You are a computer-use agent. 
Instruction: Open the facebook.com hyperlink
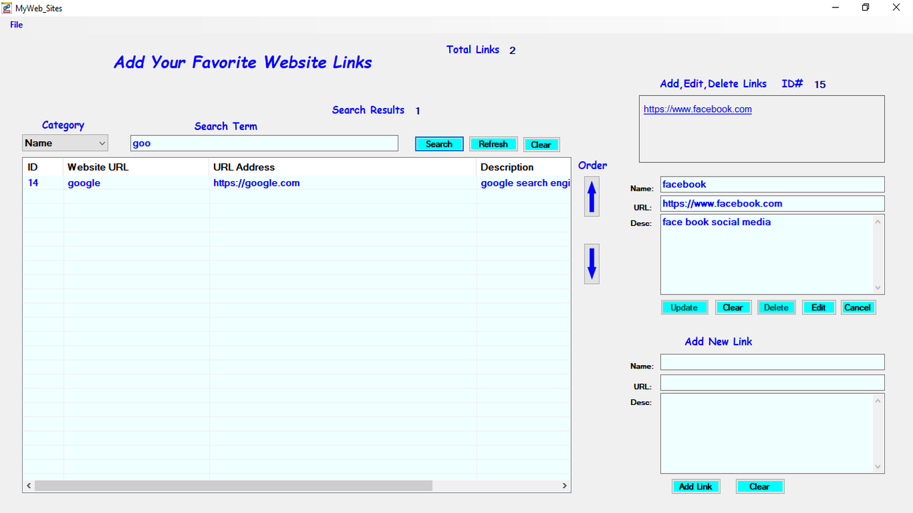(697, 109)
